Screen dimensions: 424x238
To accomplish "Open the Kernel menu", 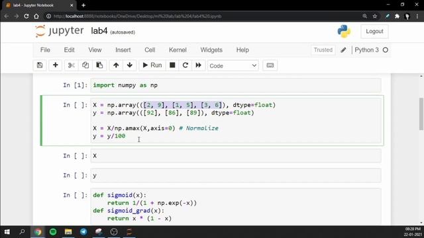I will click(178, 50).
